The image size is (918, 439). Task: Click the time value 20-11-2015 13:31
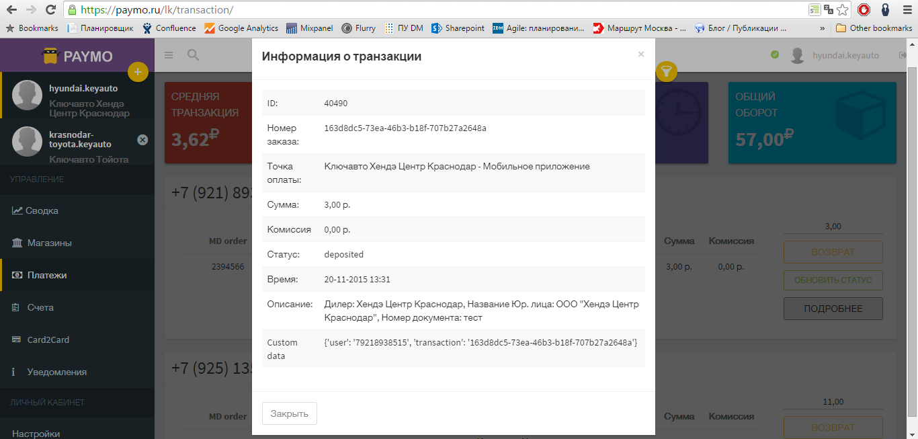(357, 279)
